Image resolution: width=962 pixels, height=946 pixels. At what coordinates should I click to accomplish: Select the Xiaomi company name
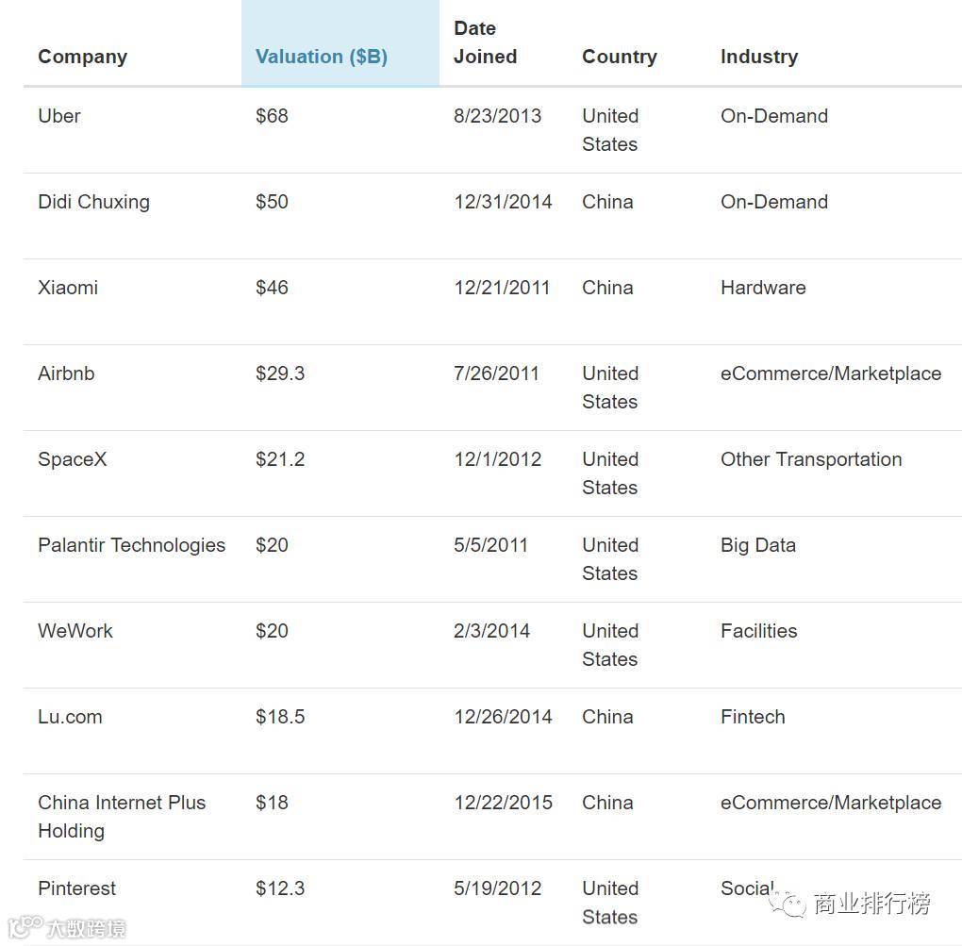[x=68, y=288]
